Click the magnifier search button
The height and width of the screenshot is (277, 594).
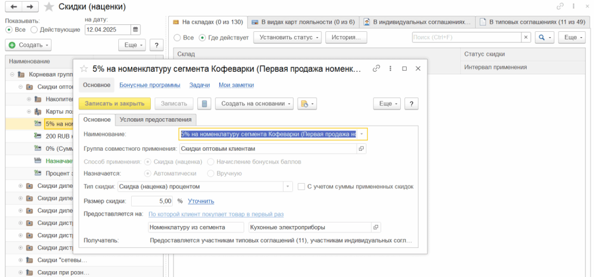pyautogui.click(x=544, y=38)
